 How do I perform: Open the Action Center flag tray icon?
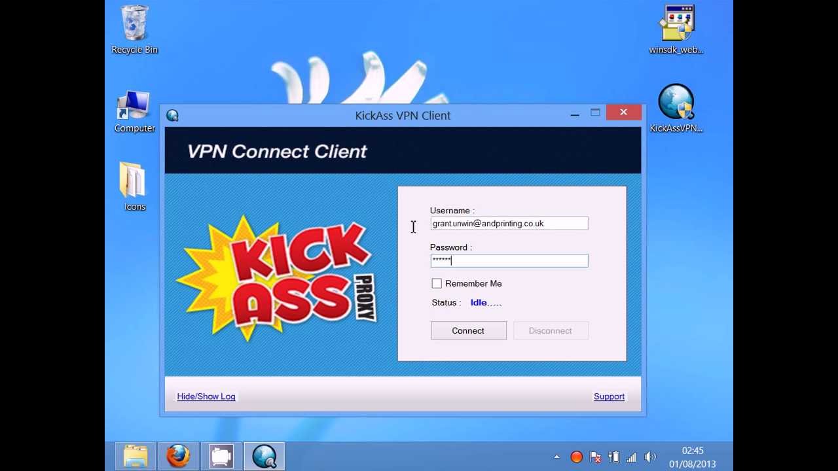pyautogui.click(x=595, y=457)
